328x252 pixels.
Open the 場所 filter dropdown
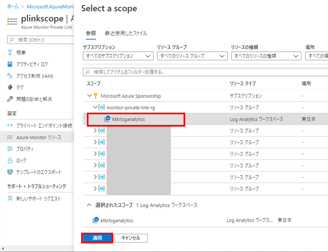coord(316,56)
